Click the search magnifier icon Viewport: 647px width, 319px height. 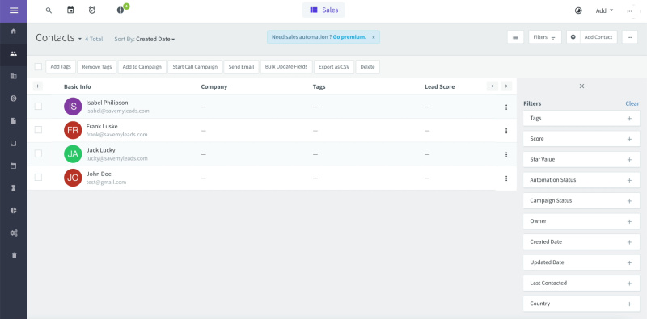click(49, 10)
